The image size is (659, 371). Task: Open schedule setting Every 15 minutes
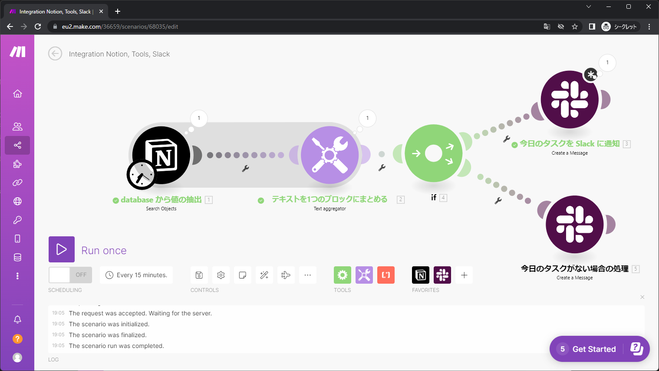click(x=136, y=275)
